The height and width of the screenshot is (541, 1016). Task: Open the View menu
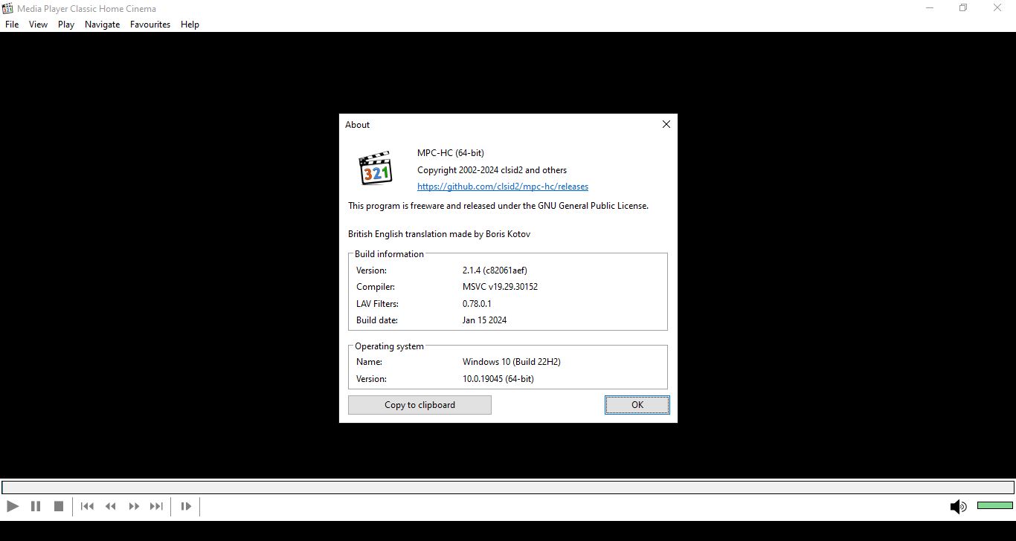pos(38,25)
